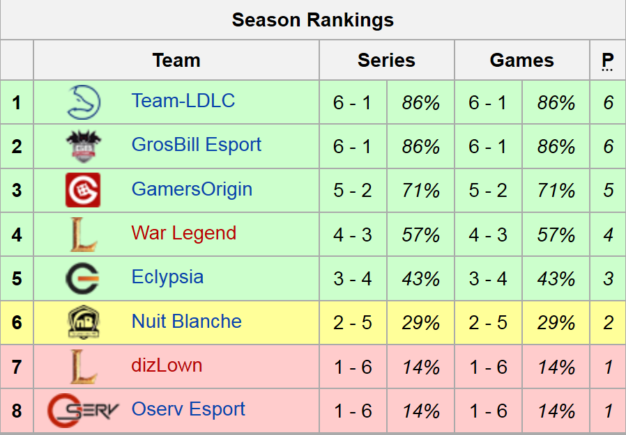Open the GrosBill Esport link

click(x=197, y=145)
